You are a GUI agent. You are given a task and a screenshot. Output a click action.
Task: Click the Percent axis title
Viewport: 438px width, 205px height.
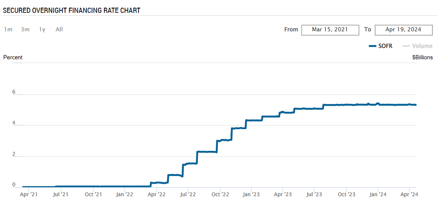click(13, 57)
